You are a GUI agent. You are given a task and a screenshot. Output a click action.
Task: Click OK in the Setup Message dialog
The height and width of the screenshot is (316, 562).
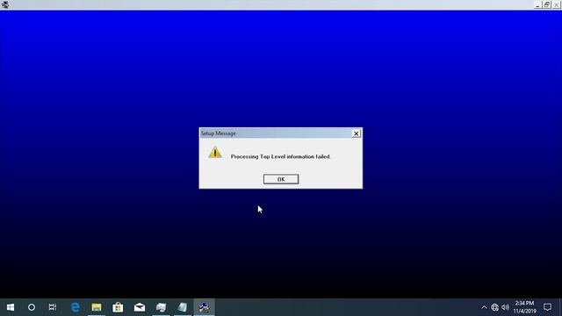pos(281,179)
